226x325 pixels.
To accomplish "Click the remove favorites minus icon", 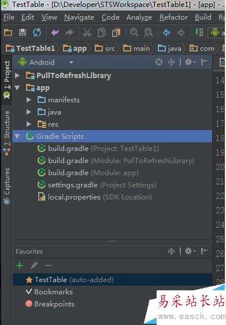I will tap(49, 265).
